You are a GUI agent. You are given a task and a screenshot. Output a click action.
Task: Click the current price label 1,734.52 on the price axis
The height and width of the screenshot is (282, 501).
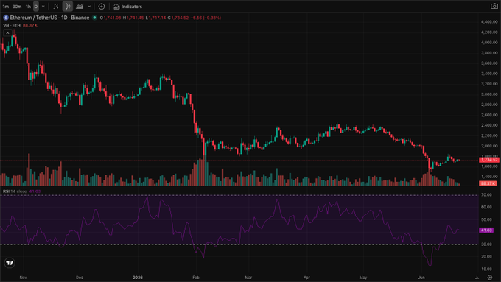click(489, 160)
